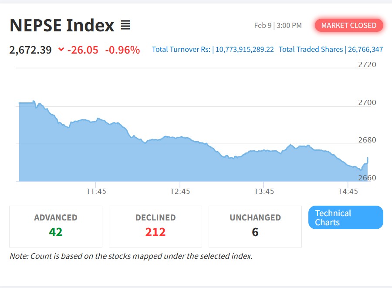Click the red down-arrow change indicator
The height and width of the screenshot is (288, 392).
pos(61,50)
